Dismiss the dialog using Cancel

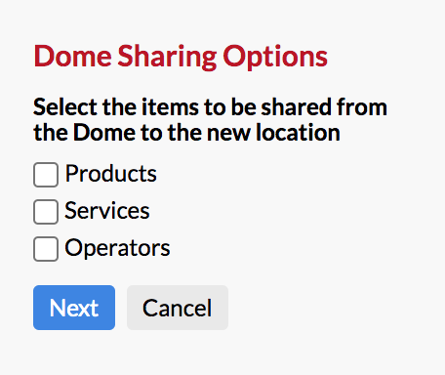178,308
